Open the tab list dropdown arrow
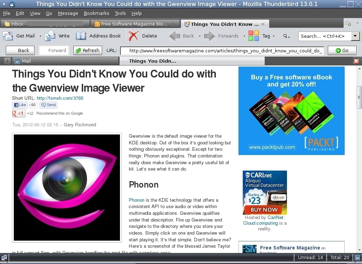The width and height of the screenshot is (362, 264). point(358,23)
